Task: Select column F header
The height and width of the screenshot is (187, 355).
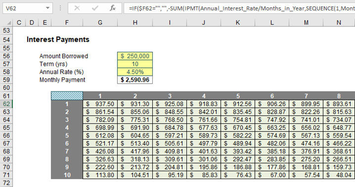Action: (67, 23)
